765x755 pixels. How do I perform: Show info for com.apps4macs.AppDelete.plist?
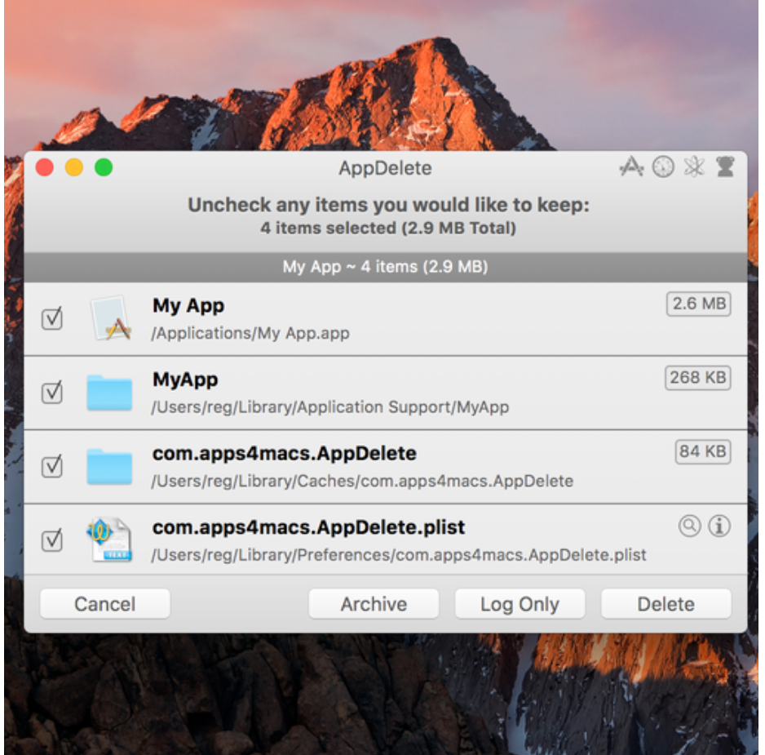coord(719,526)
